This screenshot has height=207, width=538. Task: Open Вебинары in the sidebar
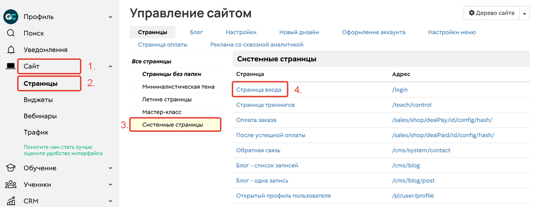point(40,116)
